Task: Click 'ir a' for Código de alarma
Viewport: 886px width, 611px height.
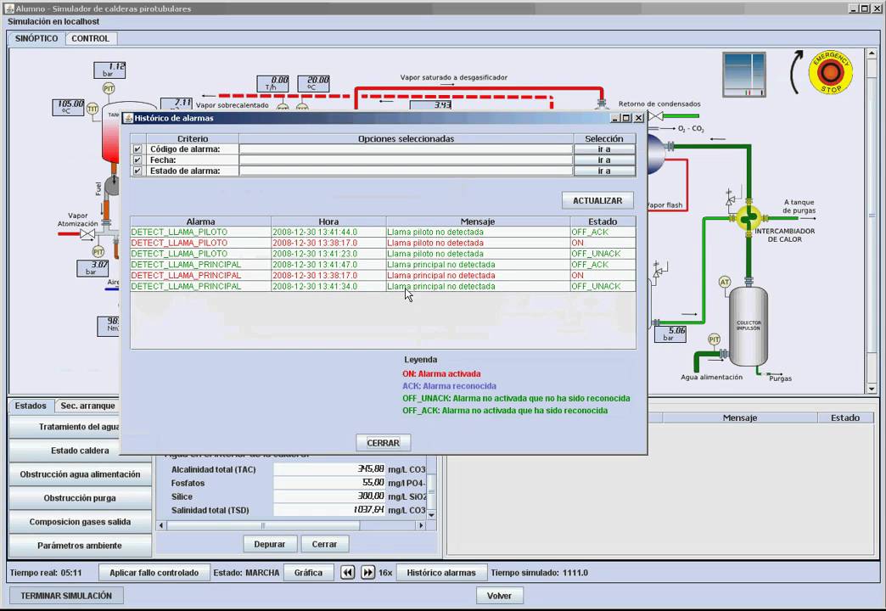Action: 604,149
